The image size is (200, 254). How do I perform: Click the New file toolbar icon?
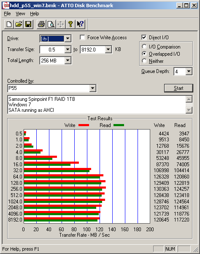click(x=9, y=24)
